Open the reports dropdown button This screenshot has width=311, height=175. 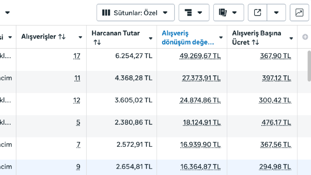point(229,13)
